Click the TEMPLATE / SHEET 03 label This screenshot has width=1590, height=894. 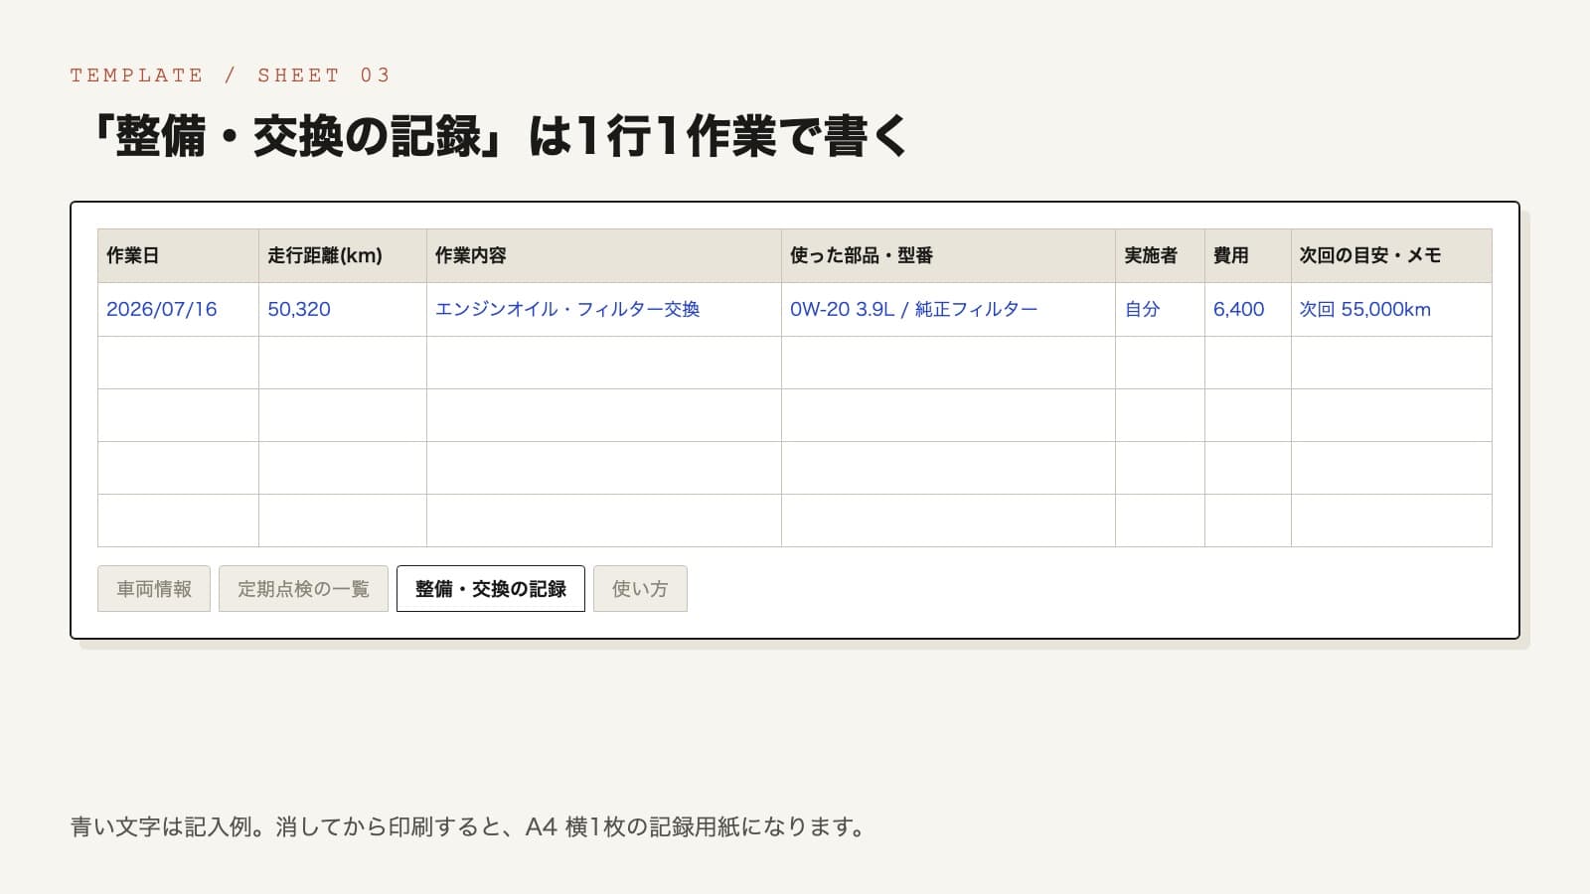coord(231,75)
